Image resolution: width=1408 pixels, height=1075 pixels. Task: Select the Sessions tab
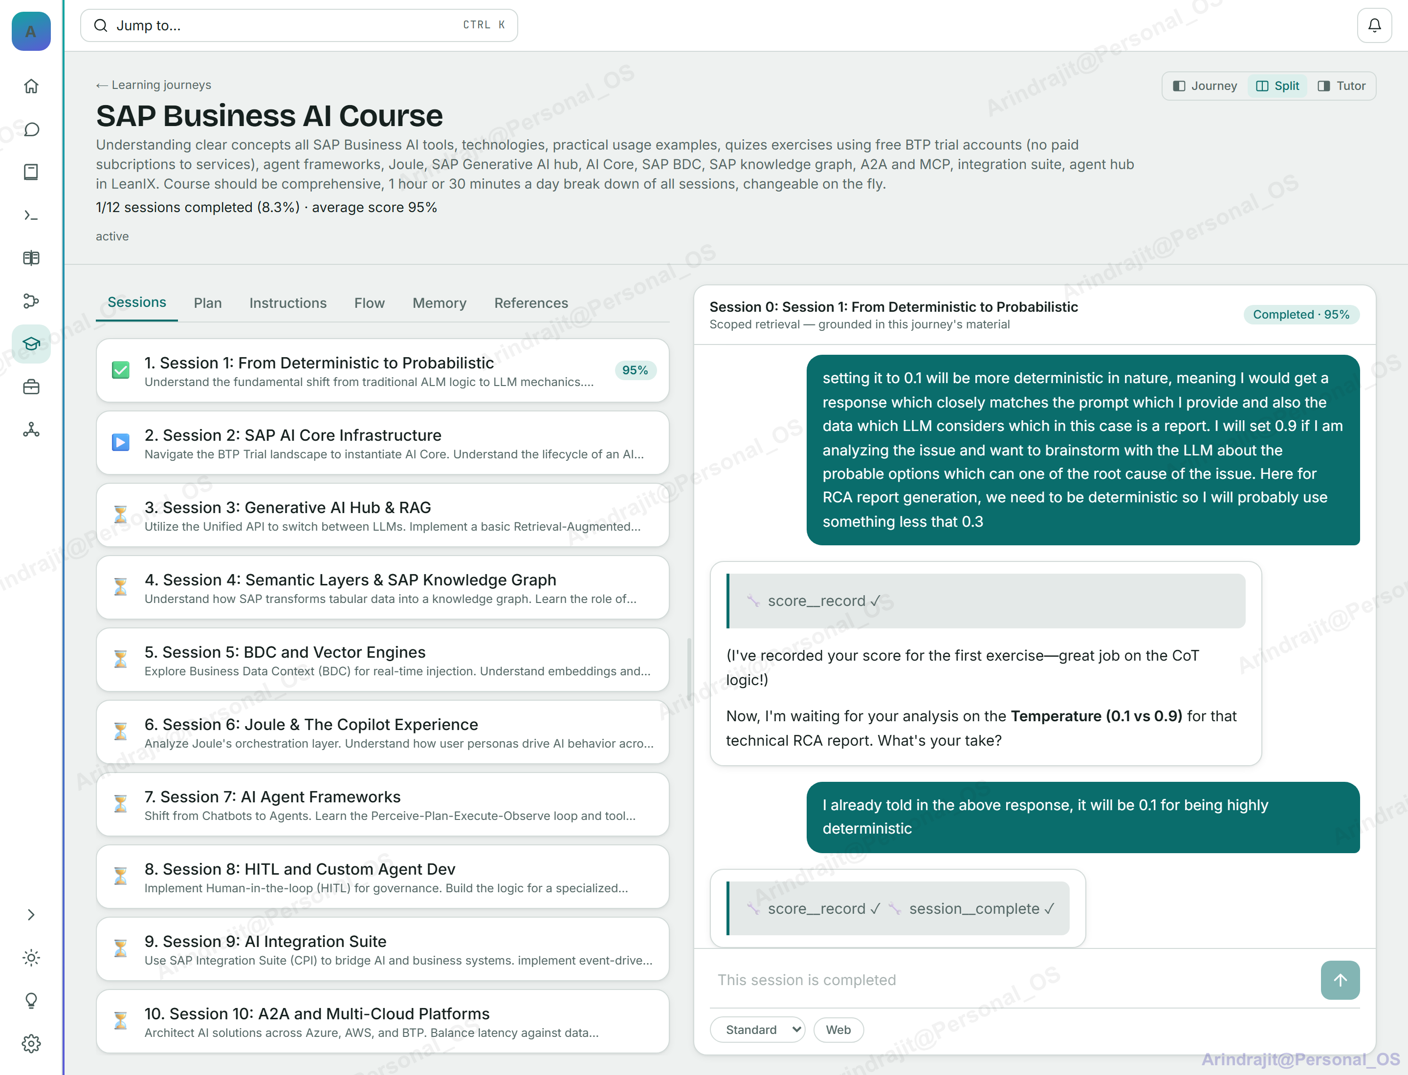(x=136, y=302)
